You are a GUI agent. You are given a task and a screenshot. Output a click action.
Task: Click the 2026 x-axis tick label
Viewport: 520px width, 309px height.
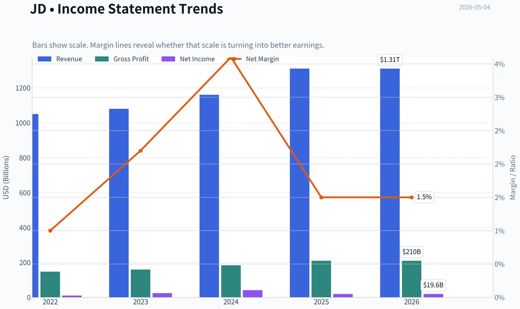click(412, 302)
